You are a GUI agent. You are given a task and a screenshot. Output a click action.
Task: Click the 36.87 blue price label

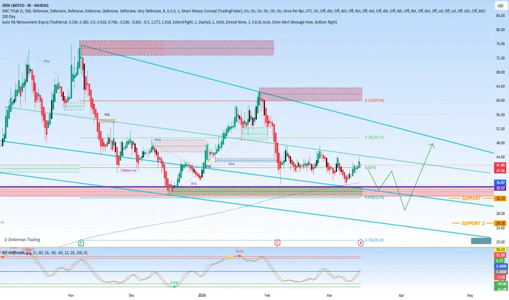(x=500, y=182)
